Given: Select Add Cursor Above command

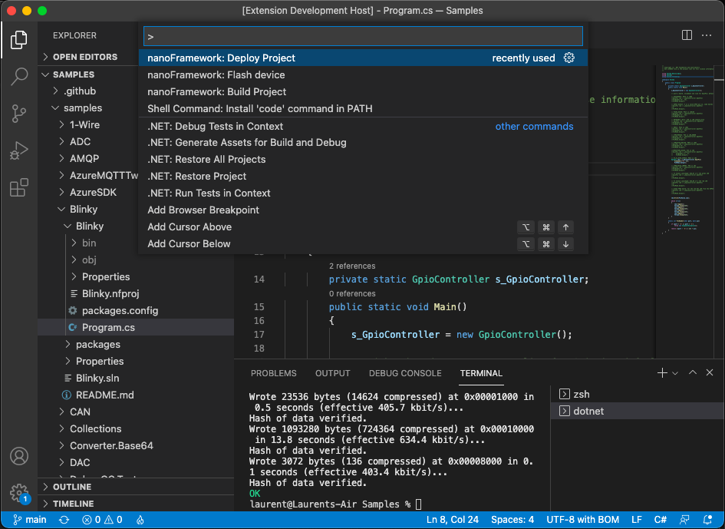Looking at the screenshot, I should coord(363,226).
